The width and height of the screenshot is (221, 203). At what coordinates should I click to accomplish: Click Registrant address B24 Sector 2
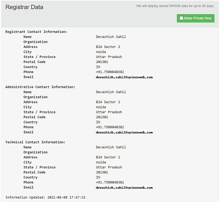coord(108,47)
